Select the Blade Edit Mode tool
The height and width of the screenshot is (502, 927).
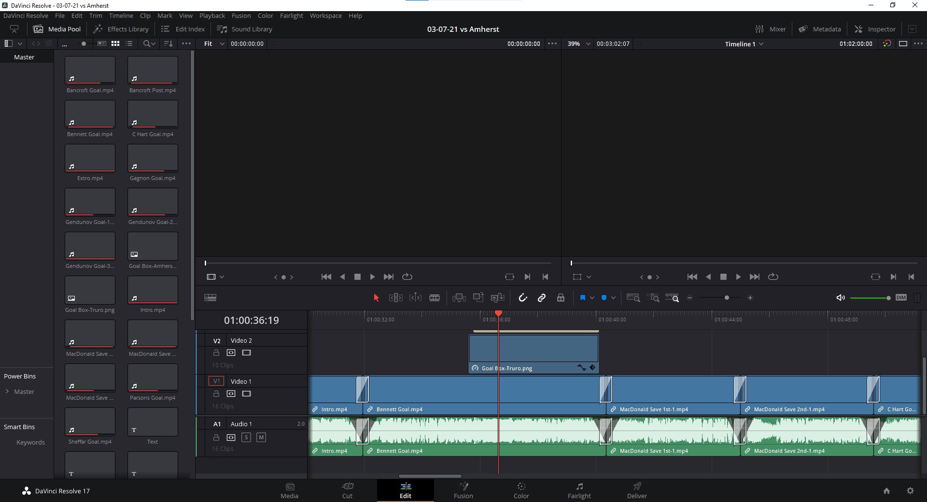point(435,298)
